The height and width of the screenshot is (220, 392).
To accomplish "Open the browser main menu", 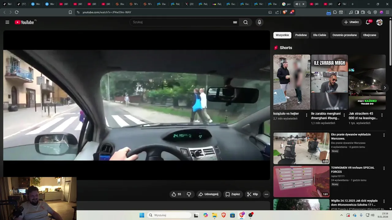I will (387, 12).
